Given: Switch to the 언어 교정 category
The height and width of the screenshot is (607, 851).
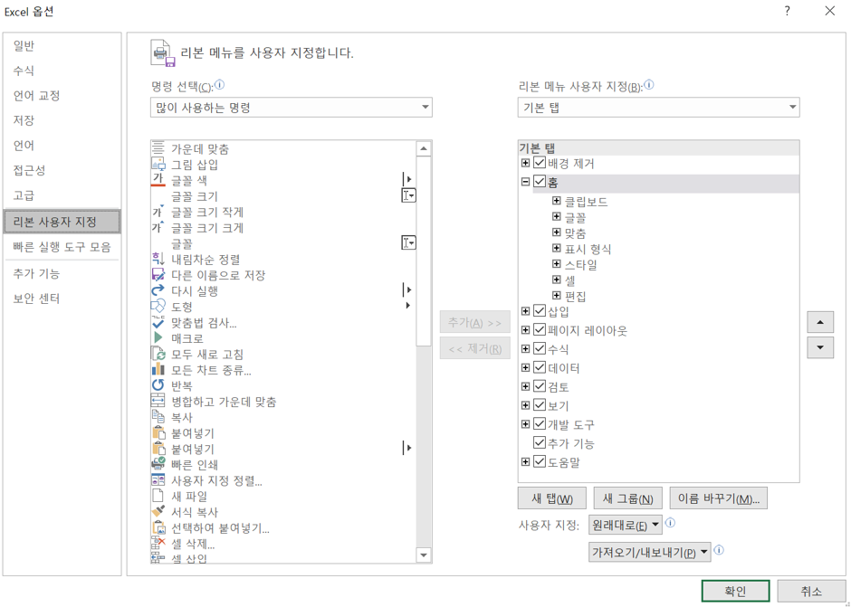Looking at the screenshot, I should (x=62, y=96).
